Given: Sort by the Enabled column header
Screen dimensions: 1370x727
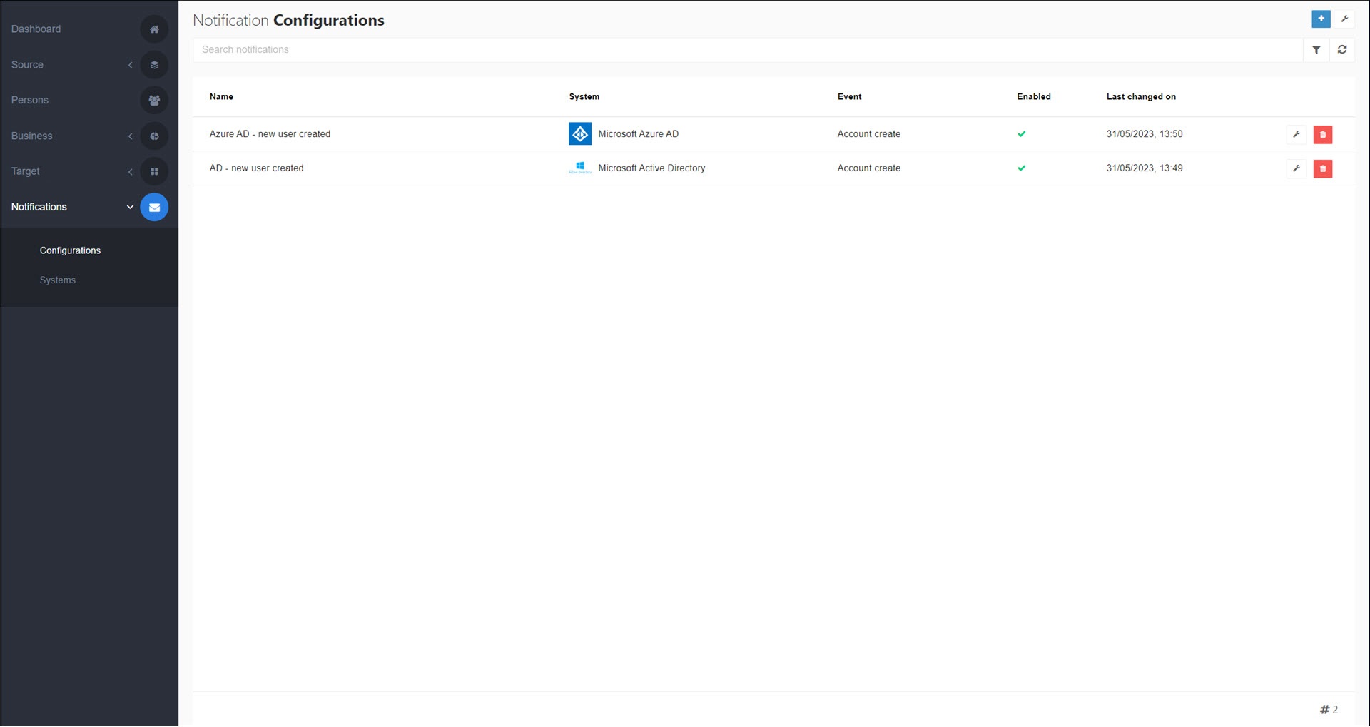Looking at the screenshot, I should click(1034, 97).
